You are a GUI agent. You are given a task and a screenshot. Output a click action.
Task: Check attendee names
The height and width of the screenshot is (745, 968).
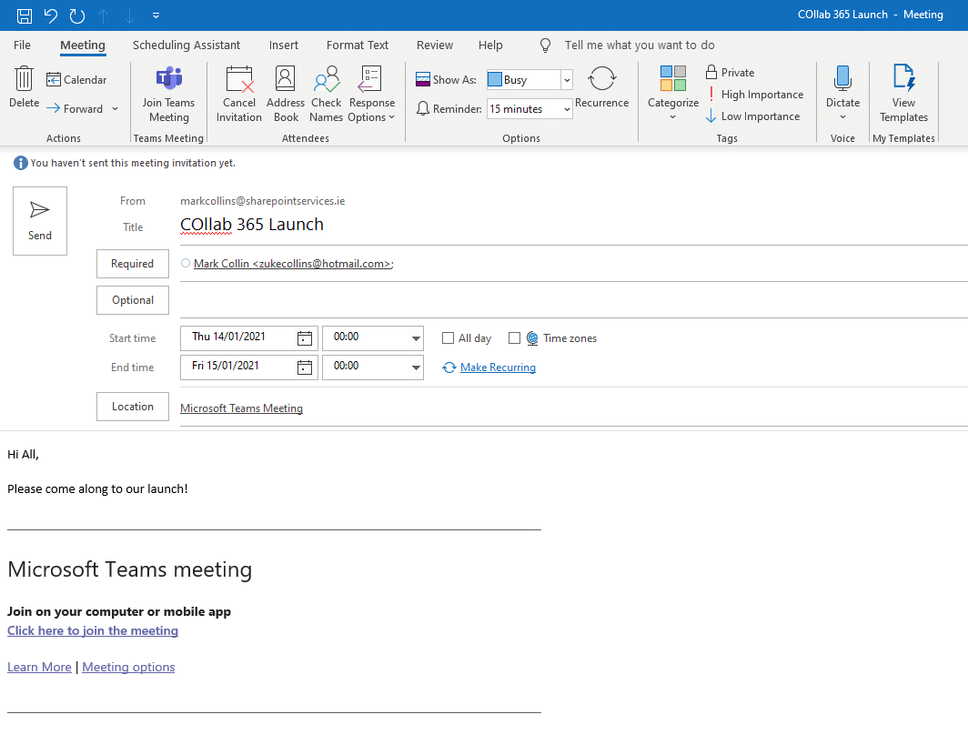[x=326, y=95]
